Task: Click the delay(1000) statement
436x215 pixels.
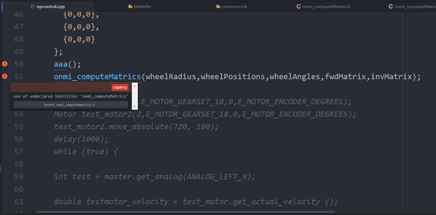Action: pos(81,139)
